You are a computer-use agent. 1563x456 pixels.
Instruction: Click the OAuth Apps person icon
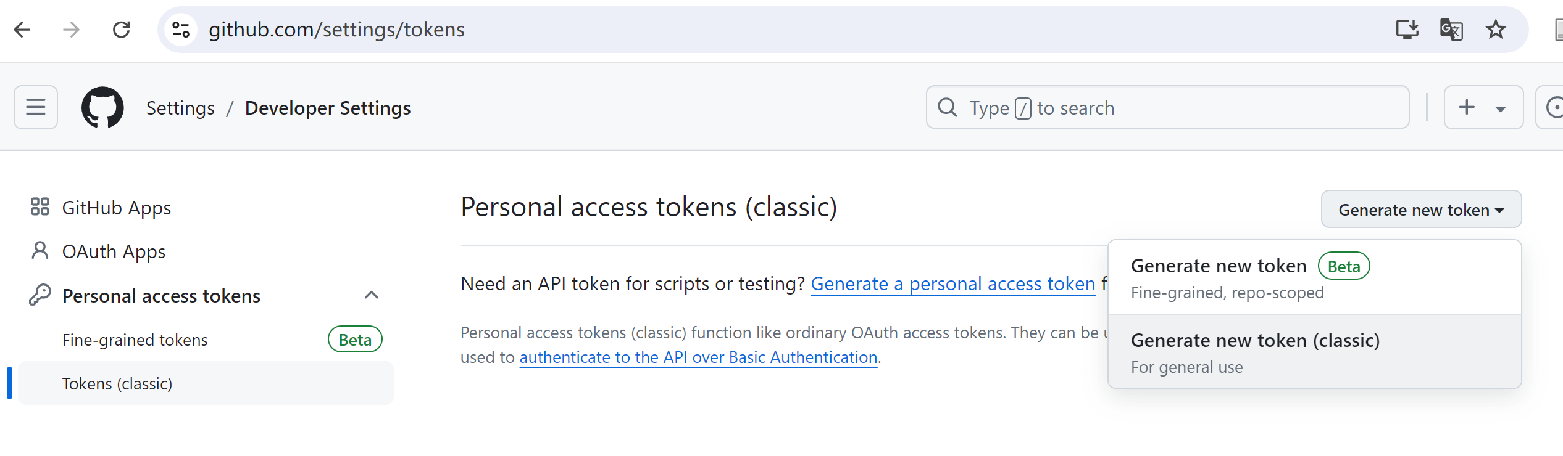[x=40, y=250]
